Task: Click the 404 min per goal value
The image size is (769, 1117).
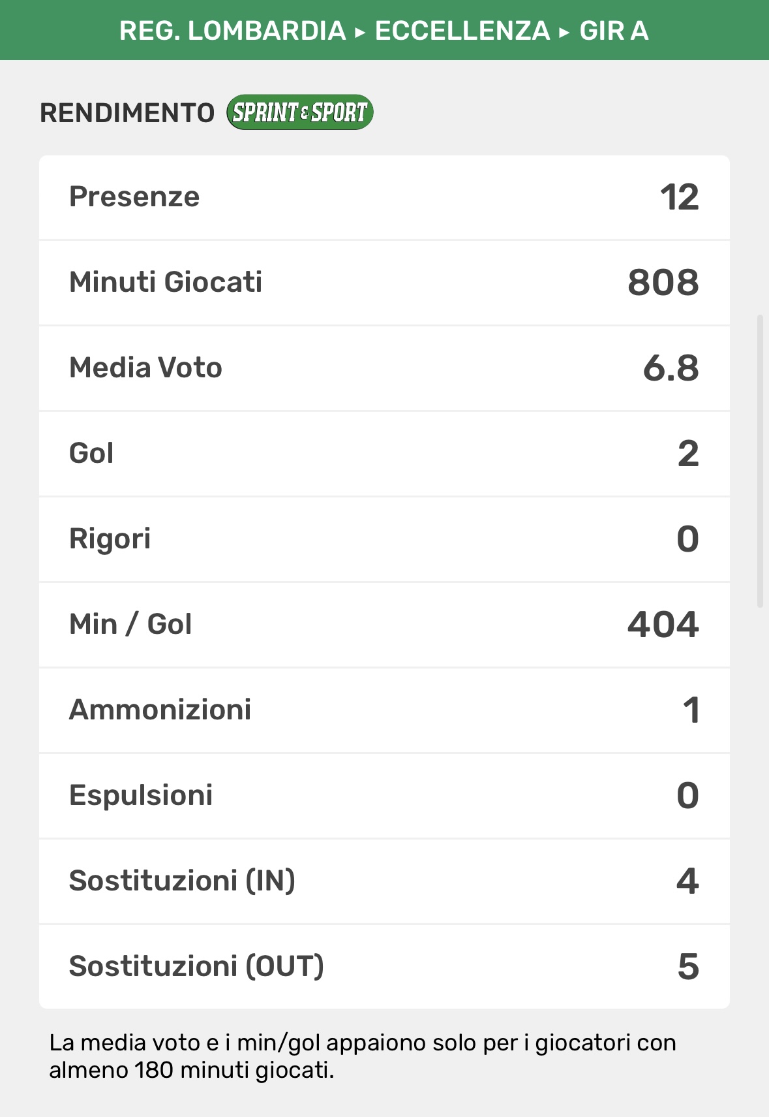Action: click(663, 625)
